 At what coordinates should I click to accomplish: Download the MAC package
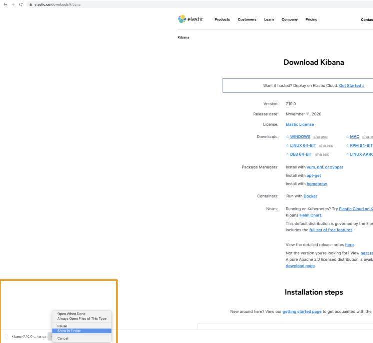point(354,137)
